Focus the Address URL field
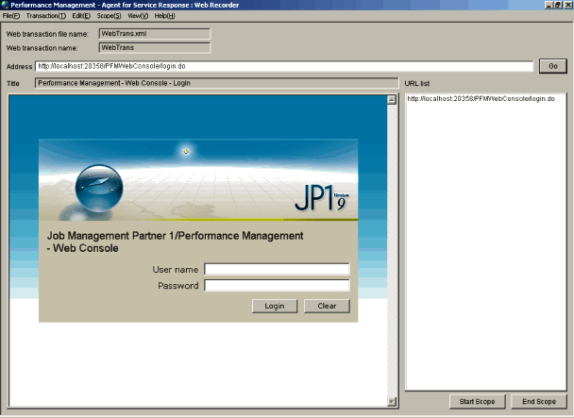This screenshot has width=574, height=418. coord(284,66)
